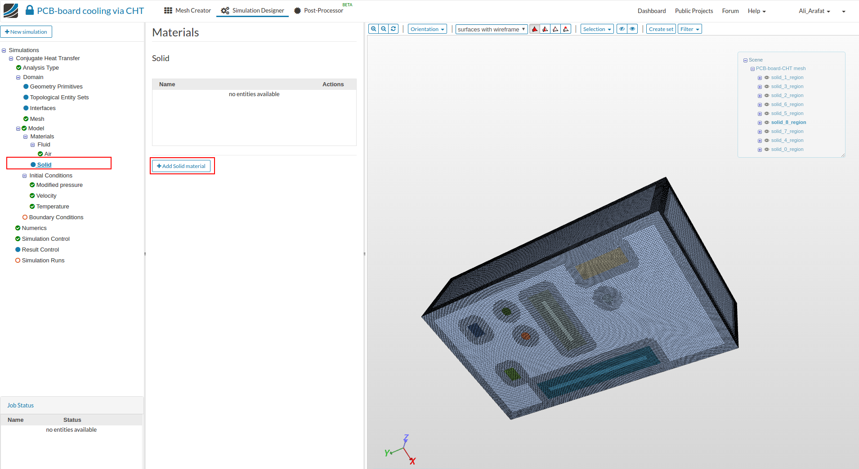Viewport: 859px width, 469px height.
Task: Collapse the PCB-board-CHT mesh node
Action: pyautogui.click(x=752, y=69)
